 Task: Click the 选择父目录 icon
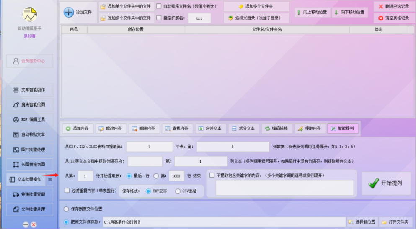[230, 18]
